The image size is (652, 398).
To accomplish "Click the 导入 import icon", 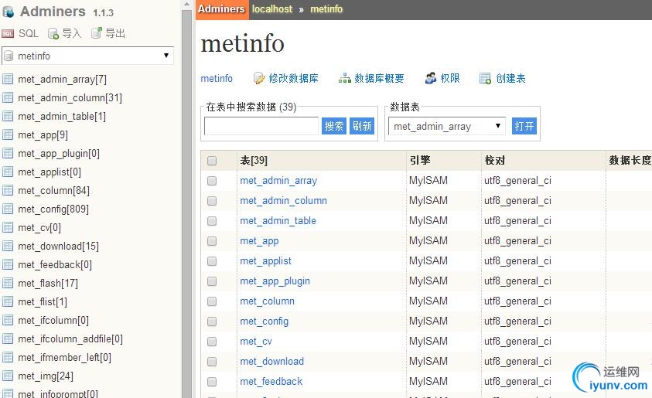I will (53, 34).
